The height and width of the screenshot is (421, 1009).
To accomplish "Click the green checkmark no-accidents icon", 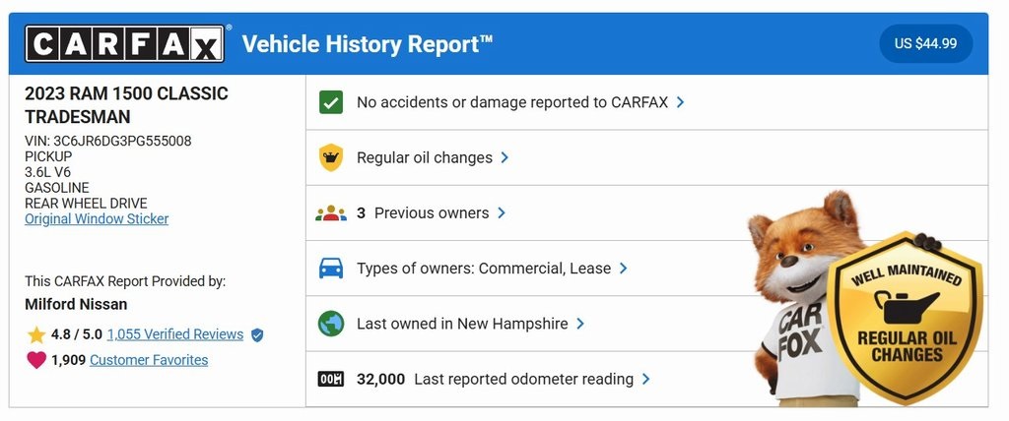I will (331, 102).
